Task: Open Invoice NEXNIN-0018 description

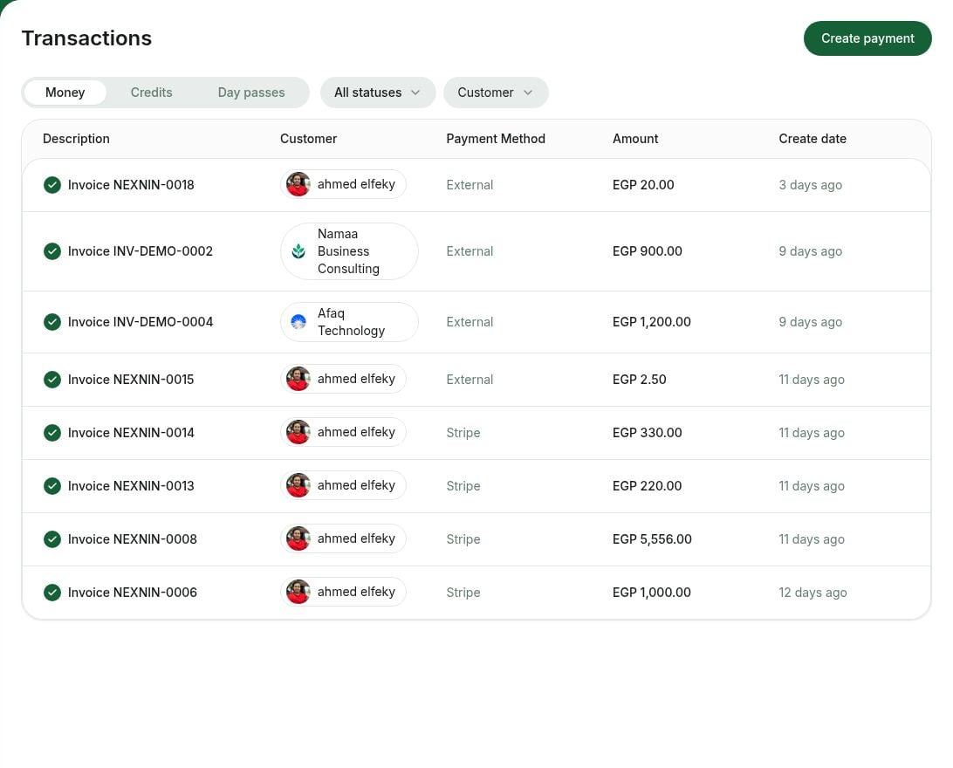Action: pyautogui.click(x=131, y=185)
